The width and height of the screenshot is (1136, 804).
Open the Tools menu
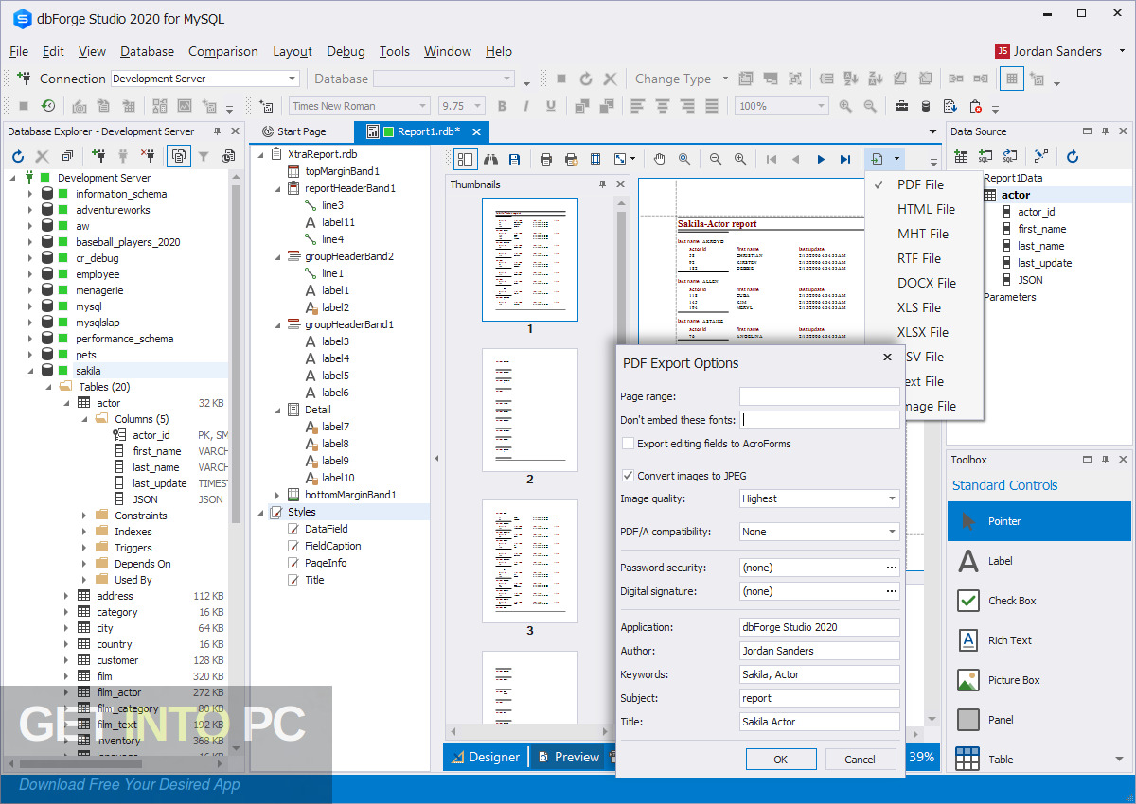[395, 51]
